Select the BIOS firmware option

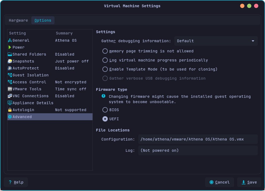pos(105,110)
